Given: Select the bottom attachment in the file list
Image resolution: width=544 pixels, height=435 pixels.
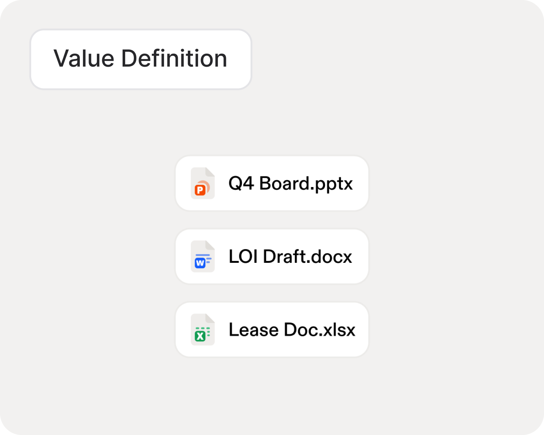Looking at the screenshot, I should pos(272,330).
